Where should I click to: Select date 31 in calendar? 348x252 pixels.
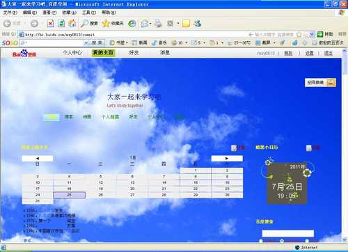click(x=38, y=201)
